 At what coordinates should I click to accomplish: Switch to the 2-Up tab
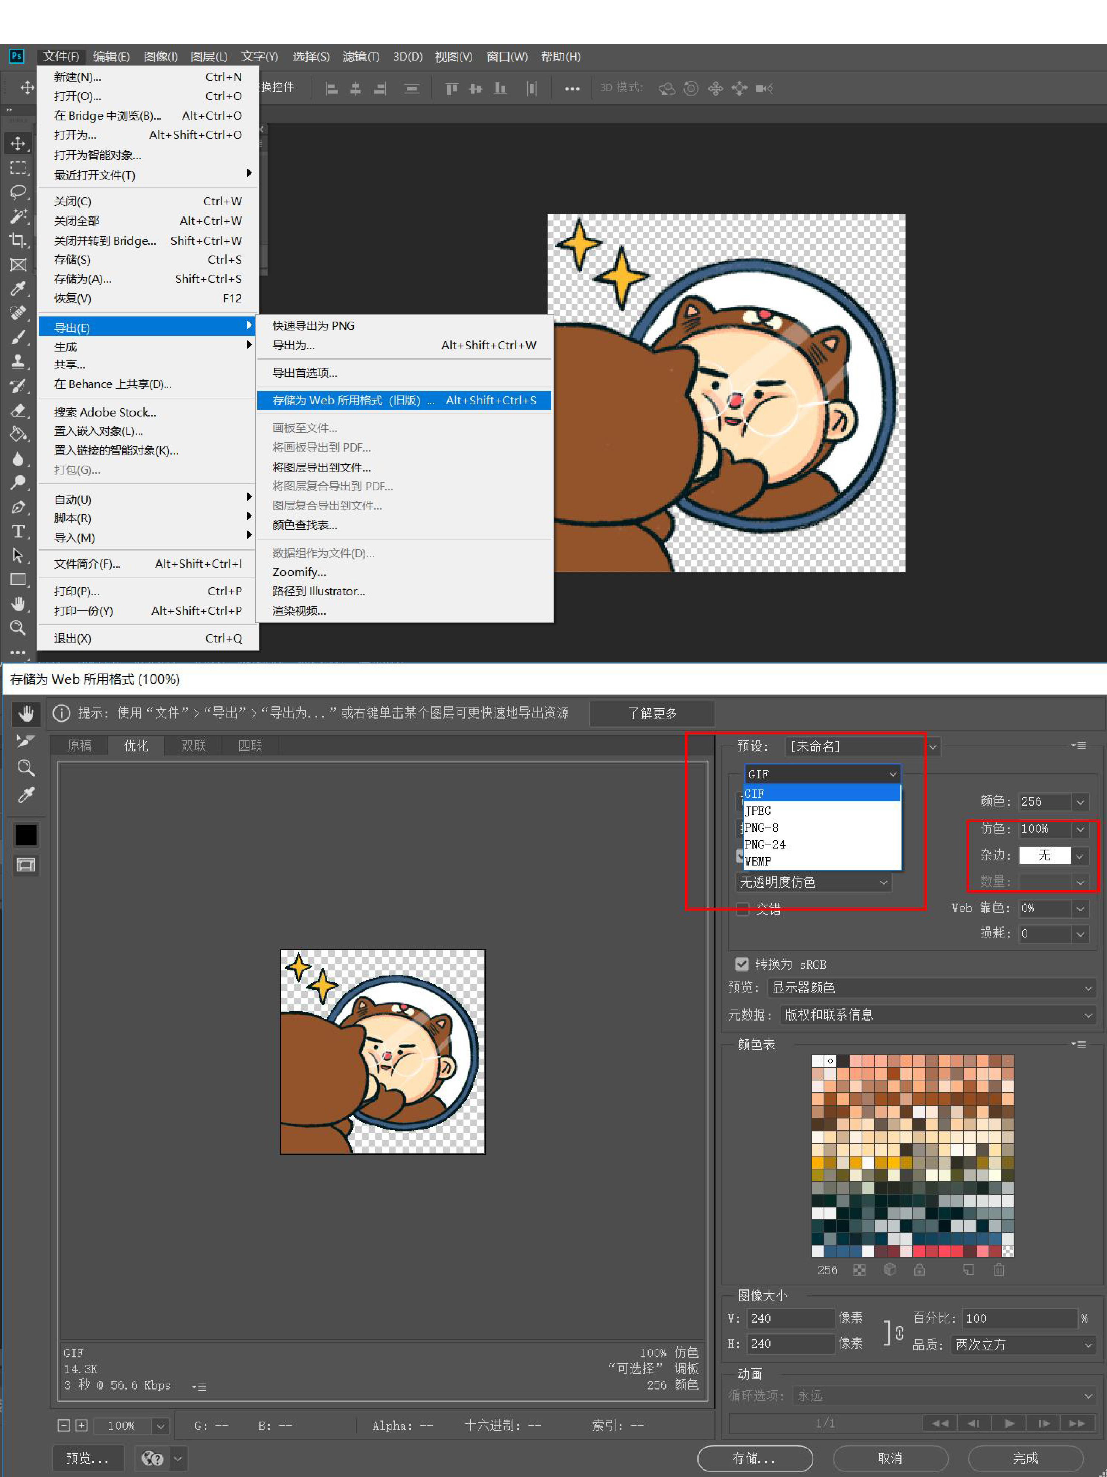coord(193,746)
